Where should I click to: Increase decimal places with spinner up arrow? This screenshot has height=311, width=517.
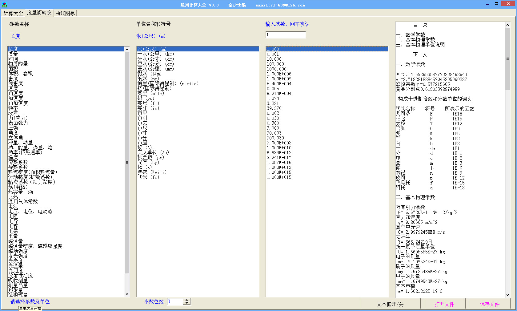point(186,300)
